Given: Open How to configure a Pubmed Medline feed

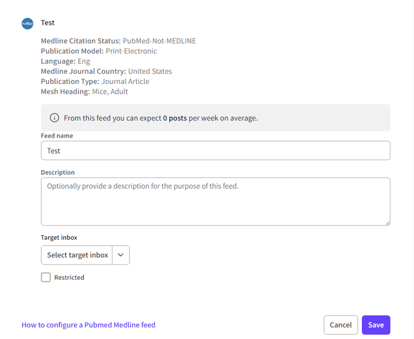Looking at the screenshot, I should click(x=88, y=325).
